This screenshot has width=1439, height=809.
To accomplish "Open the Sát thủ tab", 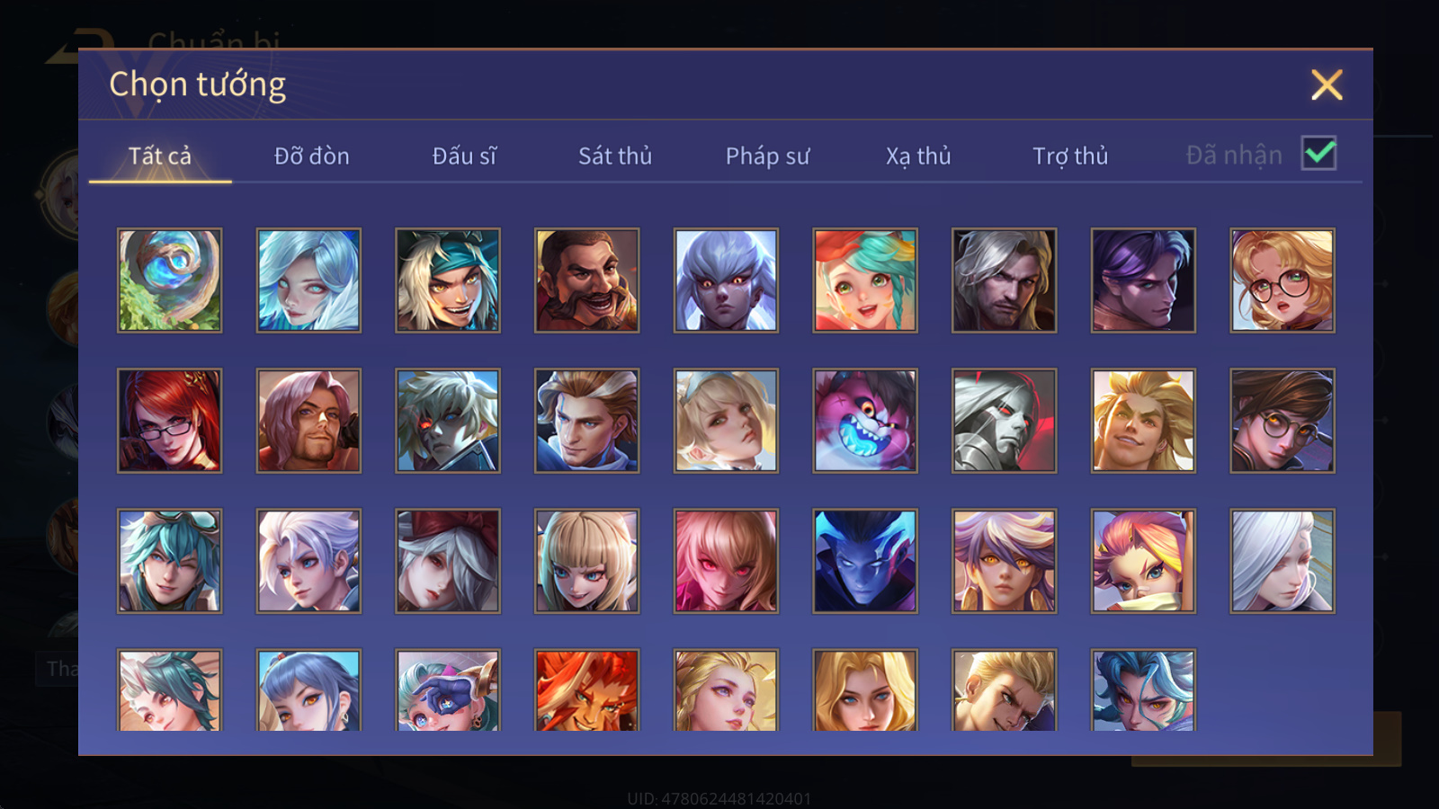I will click(x=615, y=156).
